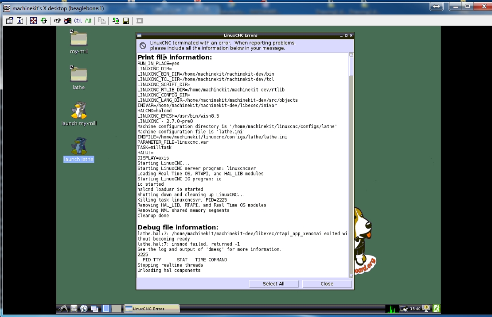Close the LinuxCNC Errors dialog via Close
This screenshot has height=317, width=492.
click(327, 283)
